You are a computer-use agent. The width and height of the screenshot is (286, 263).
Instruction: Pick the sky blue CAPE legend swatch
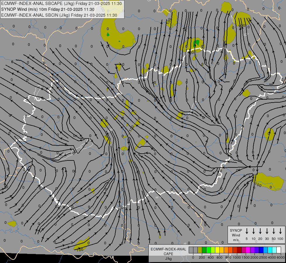266,250
